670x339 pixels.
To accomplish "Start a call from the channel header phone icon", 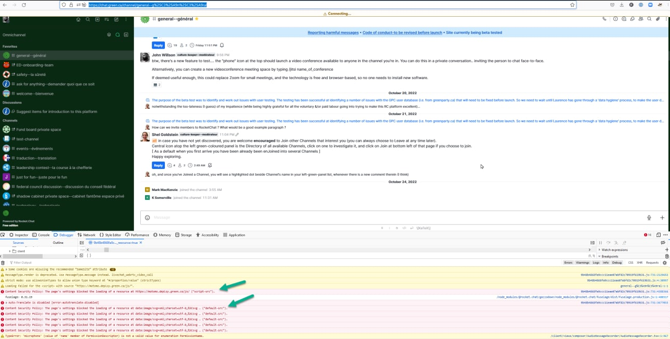I will 604,18.
